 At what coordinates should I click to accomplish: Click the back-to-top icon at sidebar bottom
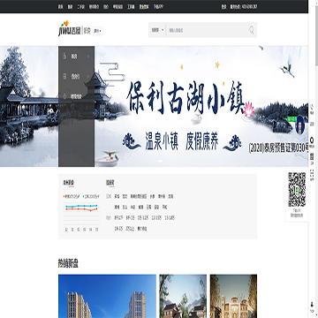312,305
